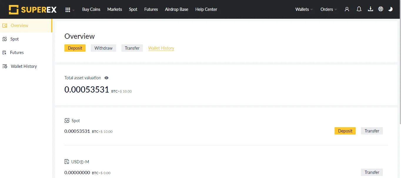
Task: Toggle dark mode moon icon
Action: [390, 9]
